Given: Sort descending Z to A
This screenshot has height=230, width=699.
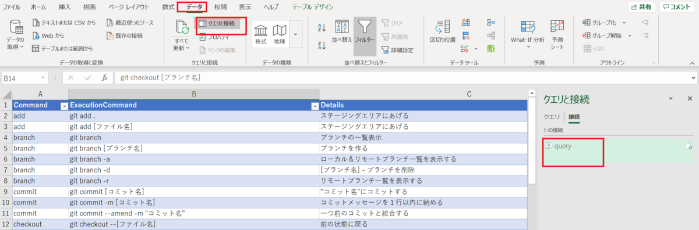Looking at the screenshot, I should [x=321, y=45].
